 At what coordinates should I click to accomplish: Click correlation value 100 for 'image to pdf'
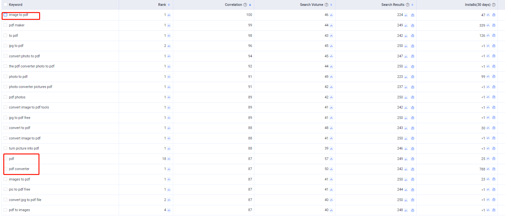pyautogui.click(x=249, y=15)
